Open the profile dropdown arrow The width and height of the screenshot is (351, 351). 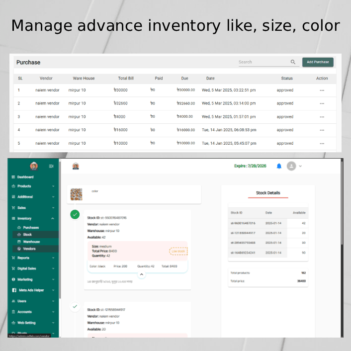pos(300,166)
